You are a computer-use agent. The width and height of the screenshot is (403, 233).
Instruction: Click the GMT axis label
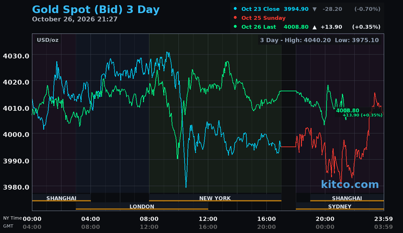(8, 226)
